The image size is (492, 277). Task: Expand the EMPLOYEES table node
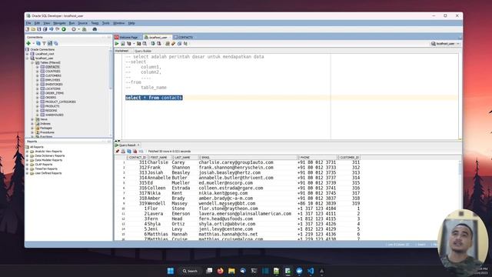coord(38,80)
